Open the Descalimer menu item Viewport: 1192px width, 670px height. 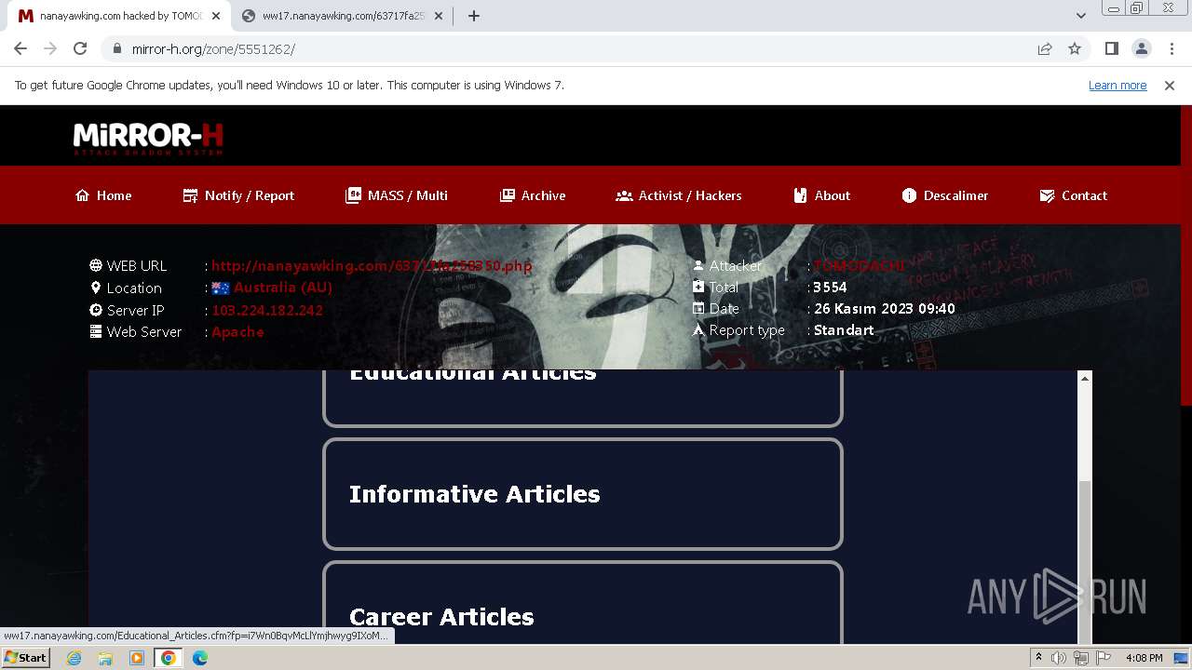[x=945, y=195]
